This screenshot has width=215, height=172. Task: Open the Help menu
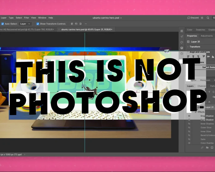point(50,18)
